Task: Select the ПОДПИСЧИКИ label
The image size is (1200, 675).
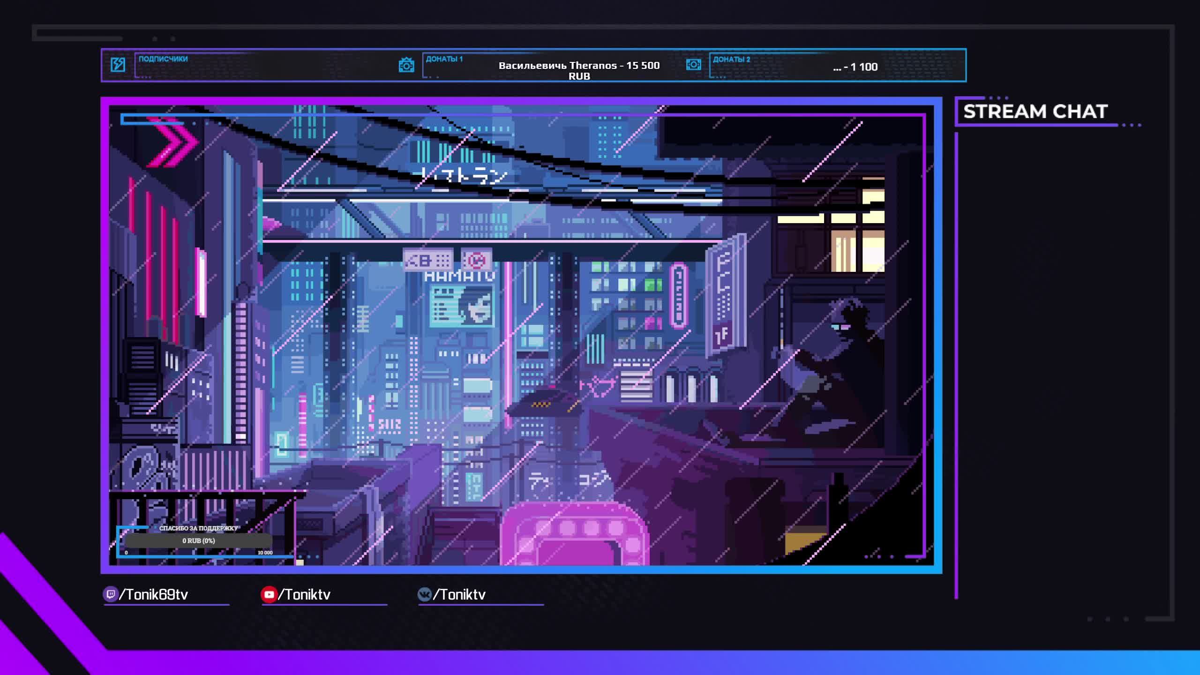Action: 163,59
